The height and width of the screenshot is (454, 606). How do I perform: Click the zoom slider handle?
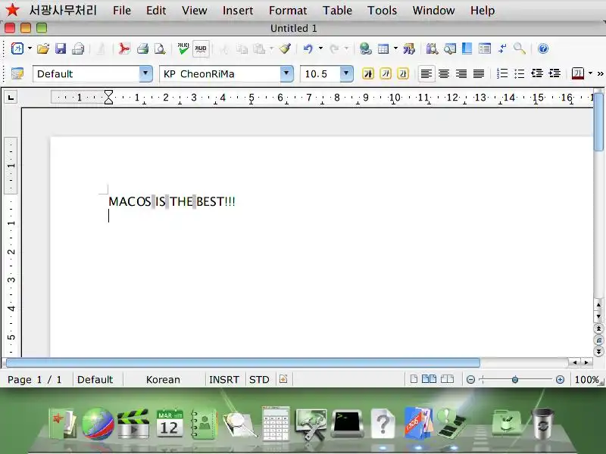click(515, 380)
